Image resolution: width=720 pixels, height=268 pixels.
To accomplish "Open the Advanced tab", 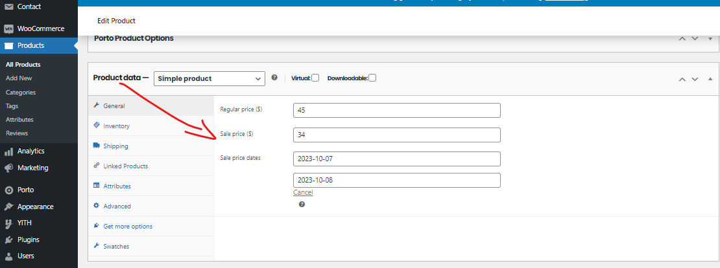I will 151,206.
